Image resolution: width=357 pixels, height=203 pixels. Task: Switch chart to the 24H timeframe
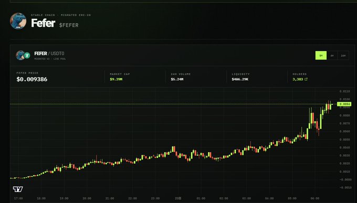point(343,56)
